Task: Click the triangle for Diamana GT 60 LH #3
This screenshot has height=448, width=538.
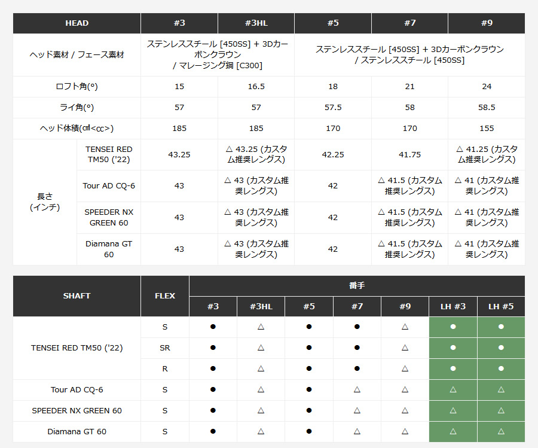Action: (x=453, y=431)
